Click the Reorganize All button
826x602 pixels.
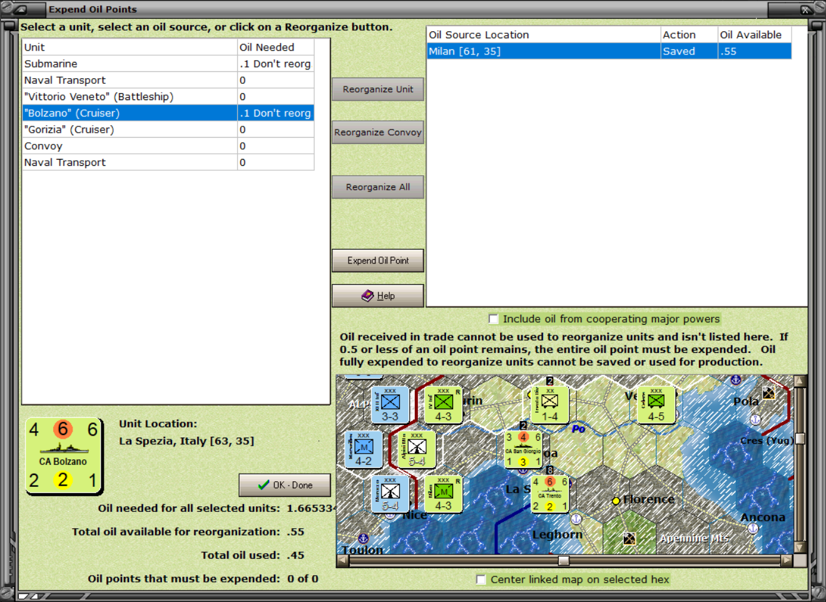tap(378, 186)
